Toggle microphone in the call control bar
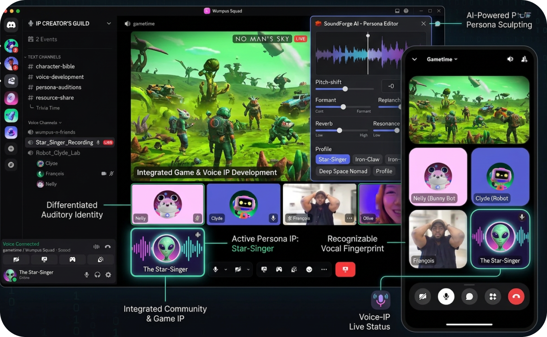The height and width of the screenshot is (337, 547). click(x=216, y=270)
